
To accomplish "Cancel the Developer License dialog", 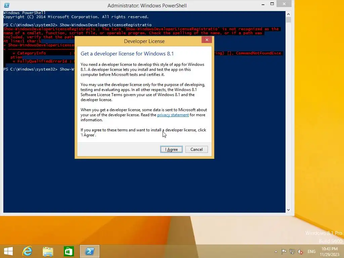I will point(196,149).
